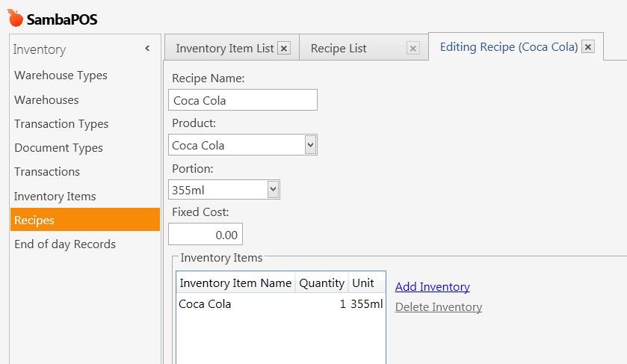Click the SambaPOS logo
Image resolution: width=627 pixels, height=364 pixels.
pyautogui.click(x=52, y=19)
